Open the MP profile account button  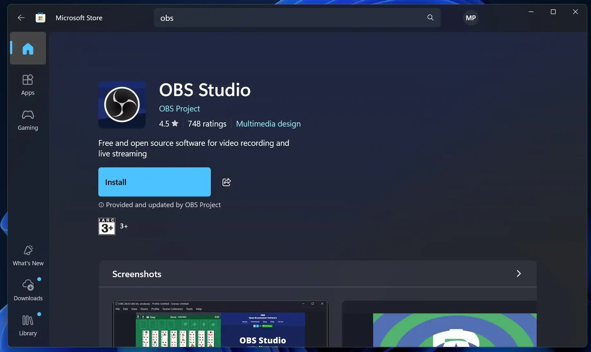coord(471,18)
